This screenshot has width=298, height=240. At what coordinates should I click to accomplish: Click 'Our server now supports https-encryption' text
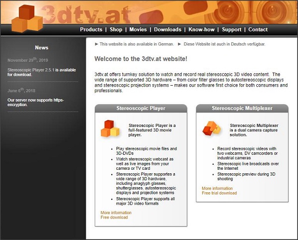click(x=36, y=102)
